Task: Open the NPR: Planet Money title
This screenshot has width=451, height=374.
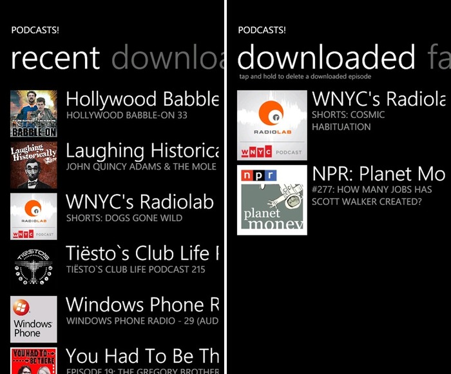Action: [379, 173]
